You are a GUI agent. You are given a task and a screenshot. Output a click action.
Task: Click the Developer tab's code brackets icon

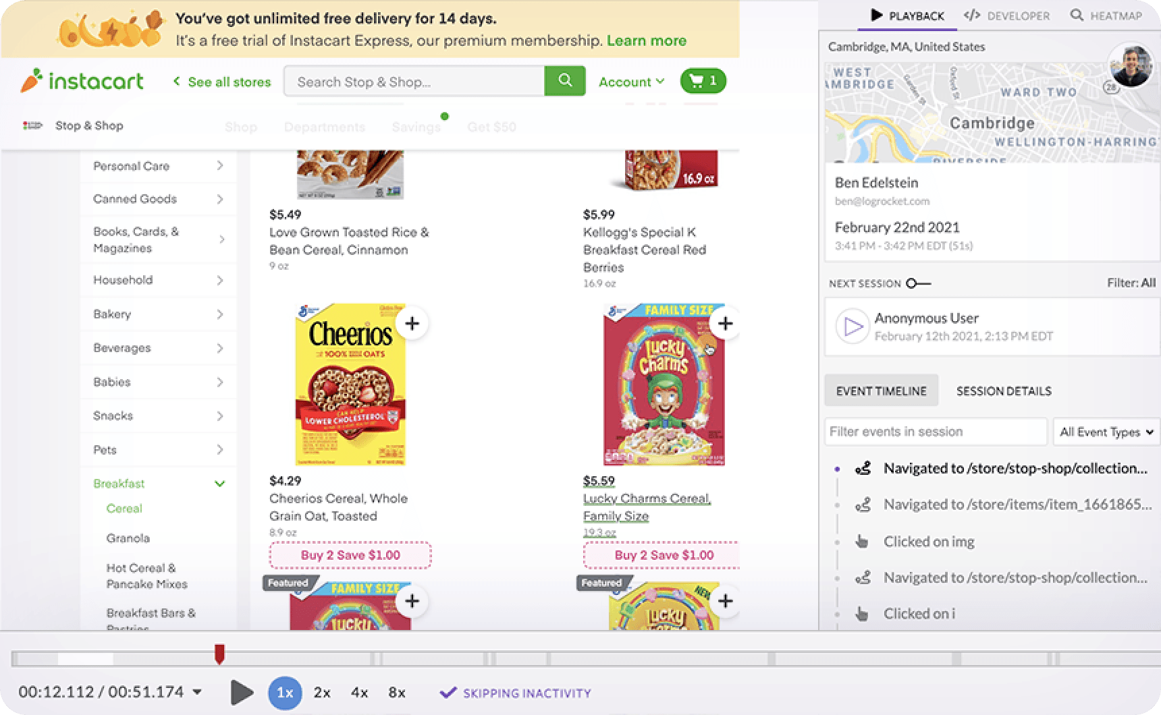click(972, 15)
